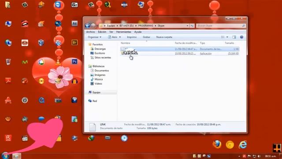Screen dimensions: 282x159
Task: Open the Picasa desktop icon
Action: point(41,62)
